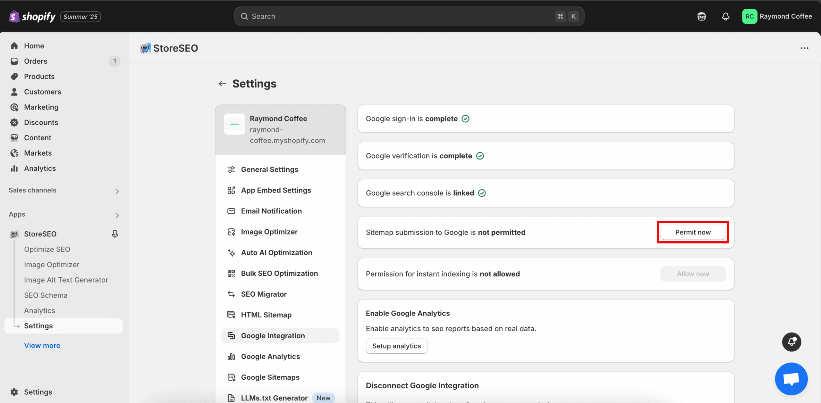
Task: Click the Bulk SEO Optimization QR icon
Action: pos(231,273)
